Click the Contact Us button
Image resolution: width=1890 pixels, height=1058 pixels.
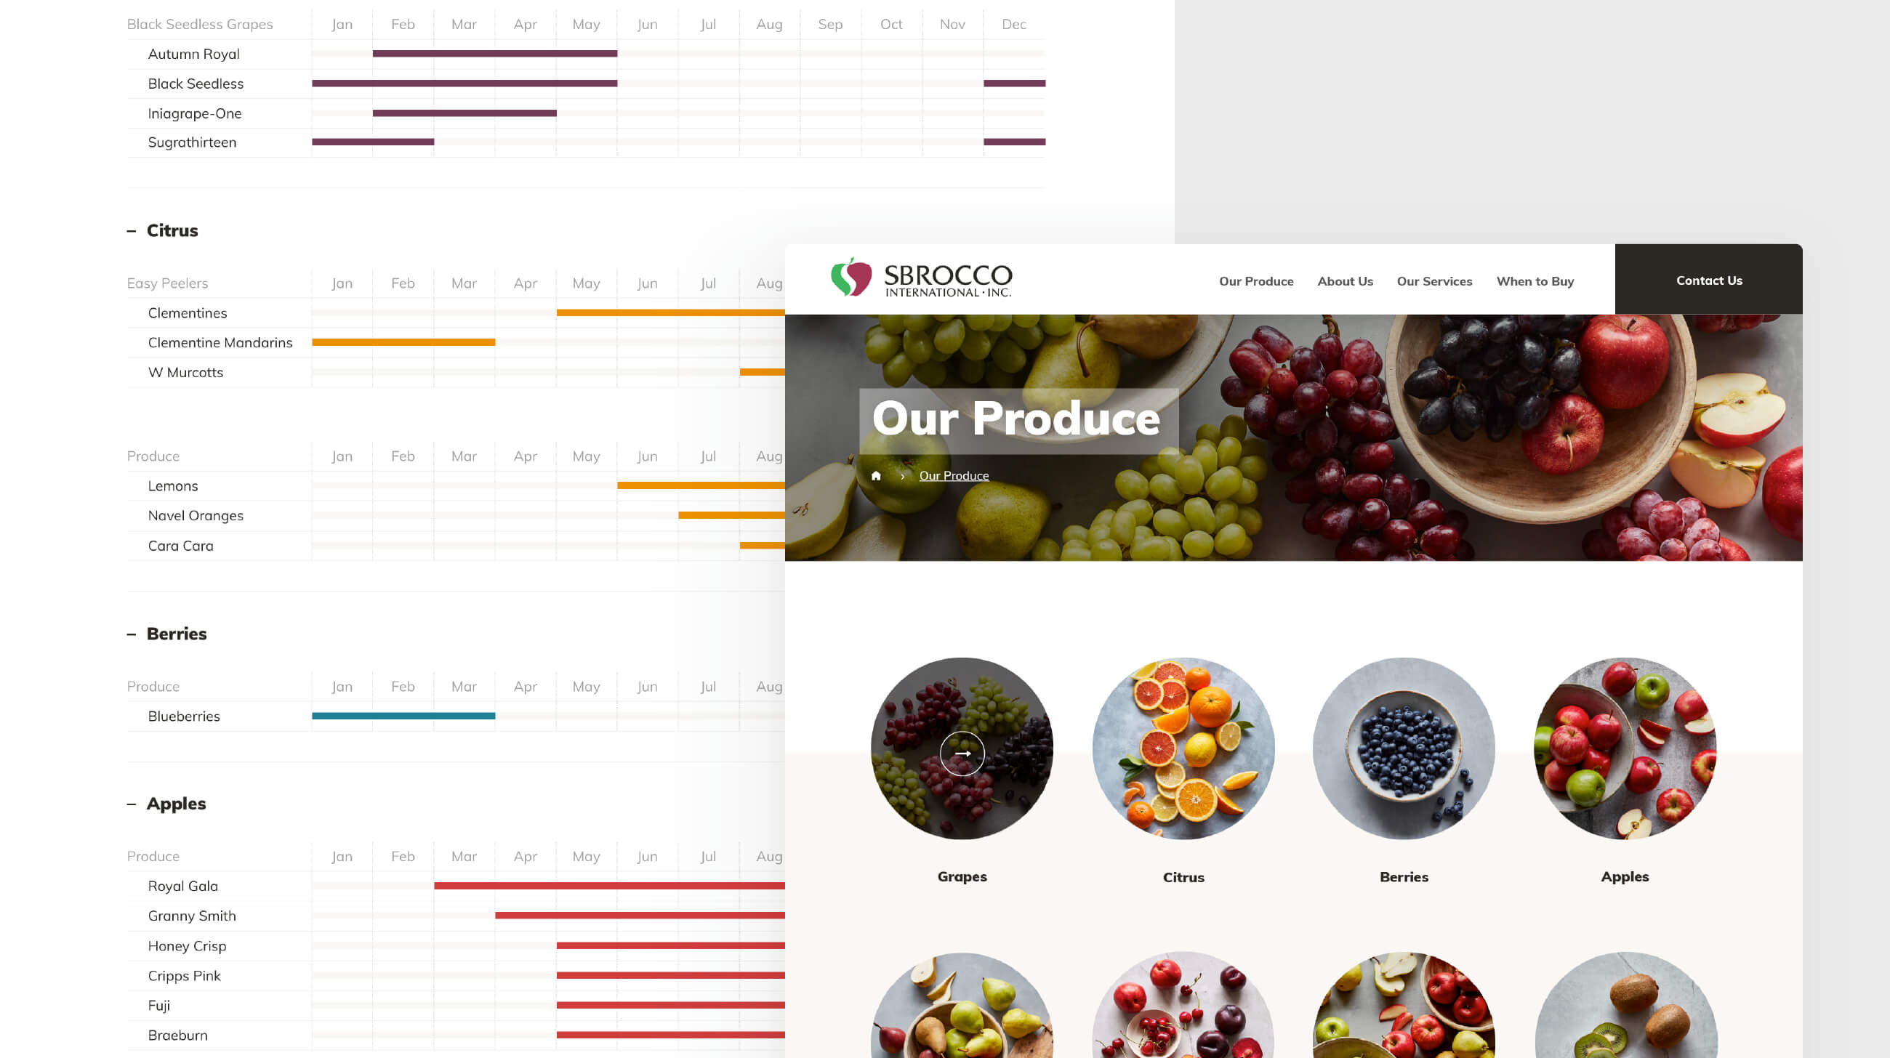(x=1708, y=279)
